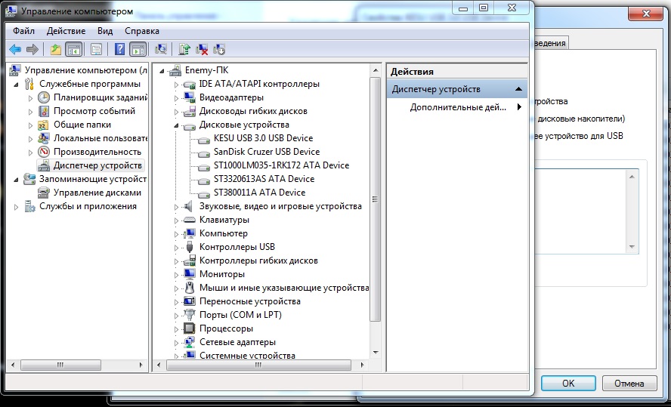Select ST380011A ATA Device
Viewport: 671px width, 407px height.
(x=259, y=193)
